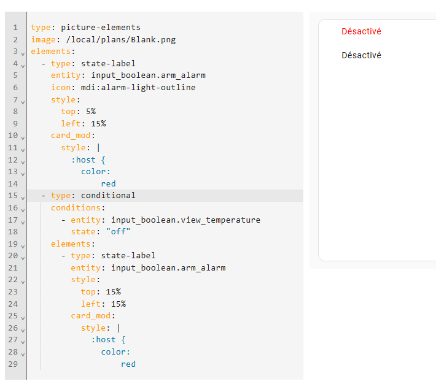436x384 pixels.
Task: Place cursor on 'picture-elements' text in line 1
Action: point(101,27)
